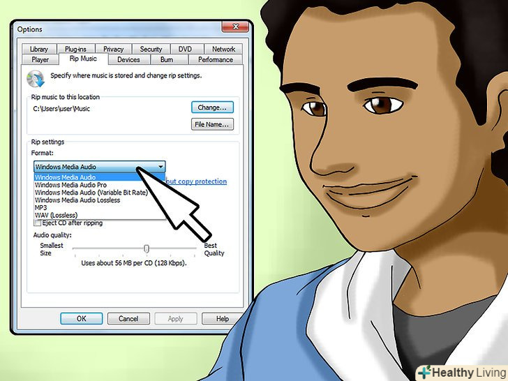
Task: Click the Uses about 56 MB per CD text
Action: click(134, 263)
